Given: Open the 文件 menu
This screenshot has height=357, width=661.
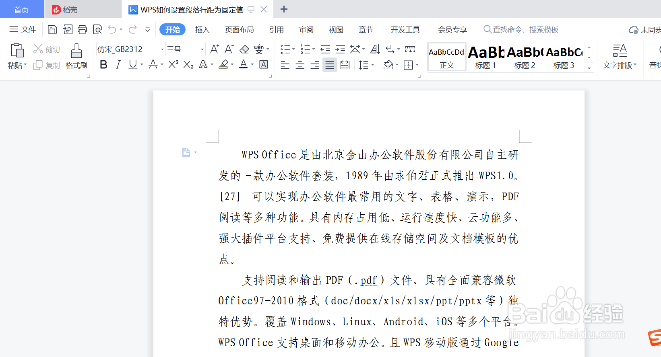Looking at the screenshot, I should [23, 29].
